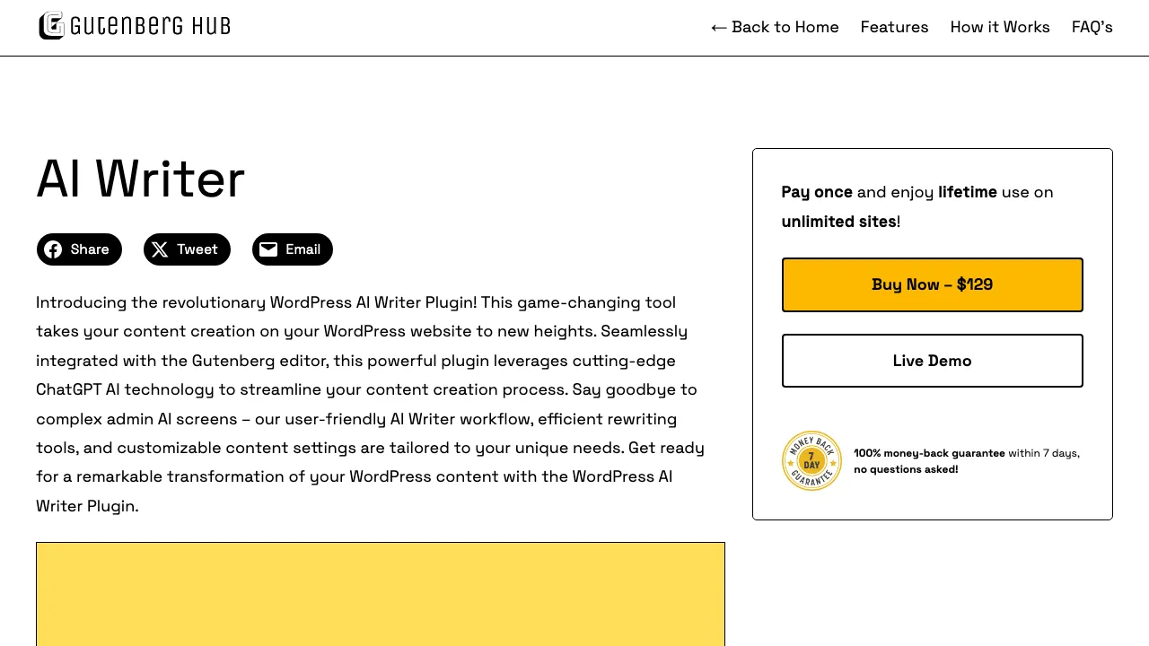
Task: Click the 7-day money-back guarantee badge
Action: [811, 460]
